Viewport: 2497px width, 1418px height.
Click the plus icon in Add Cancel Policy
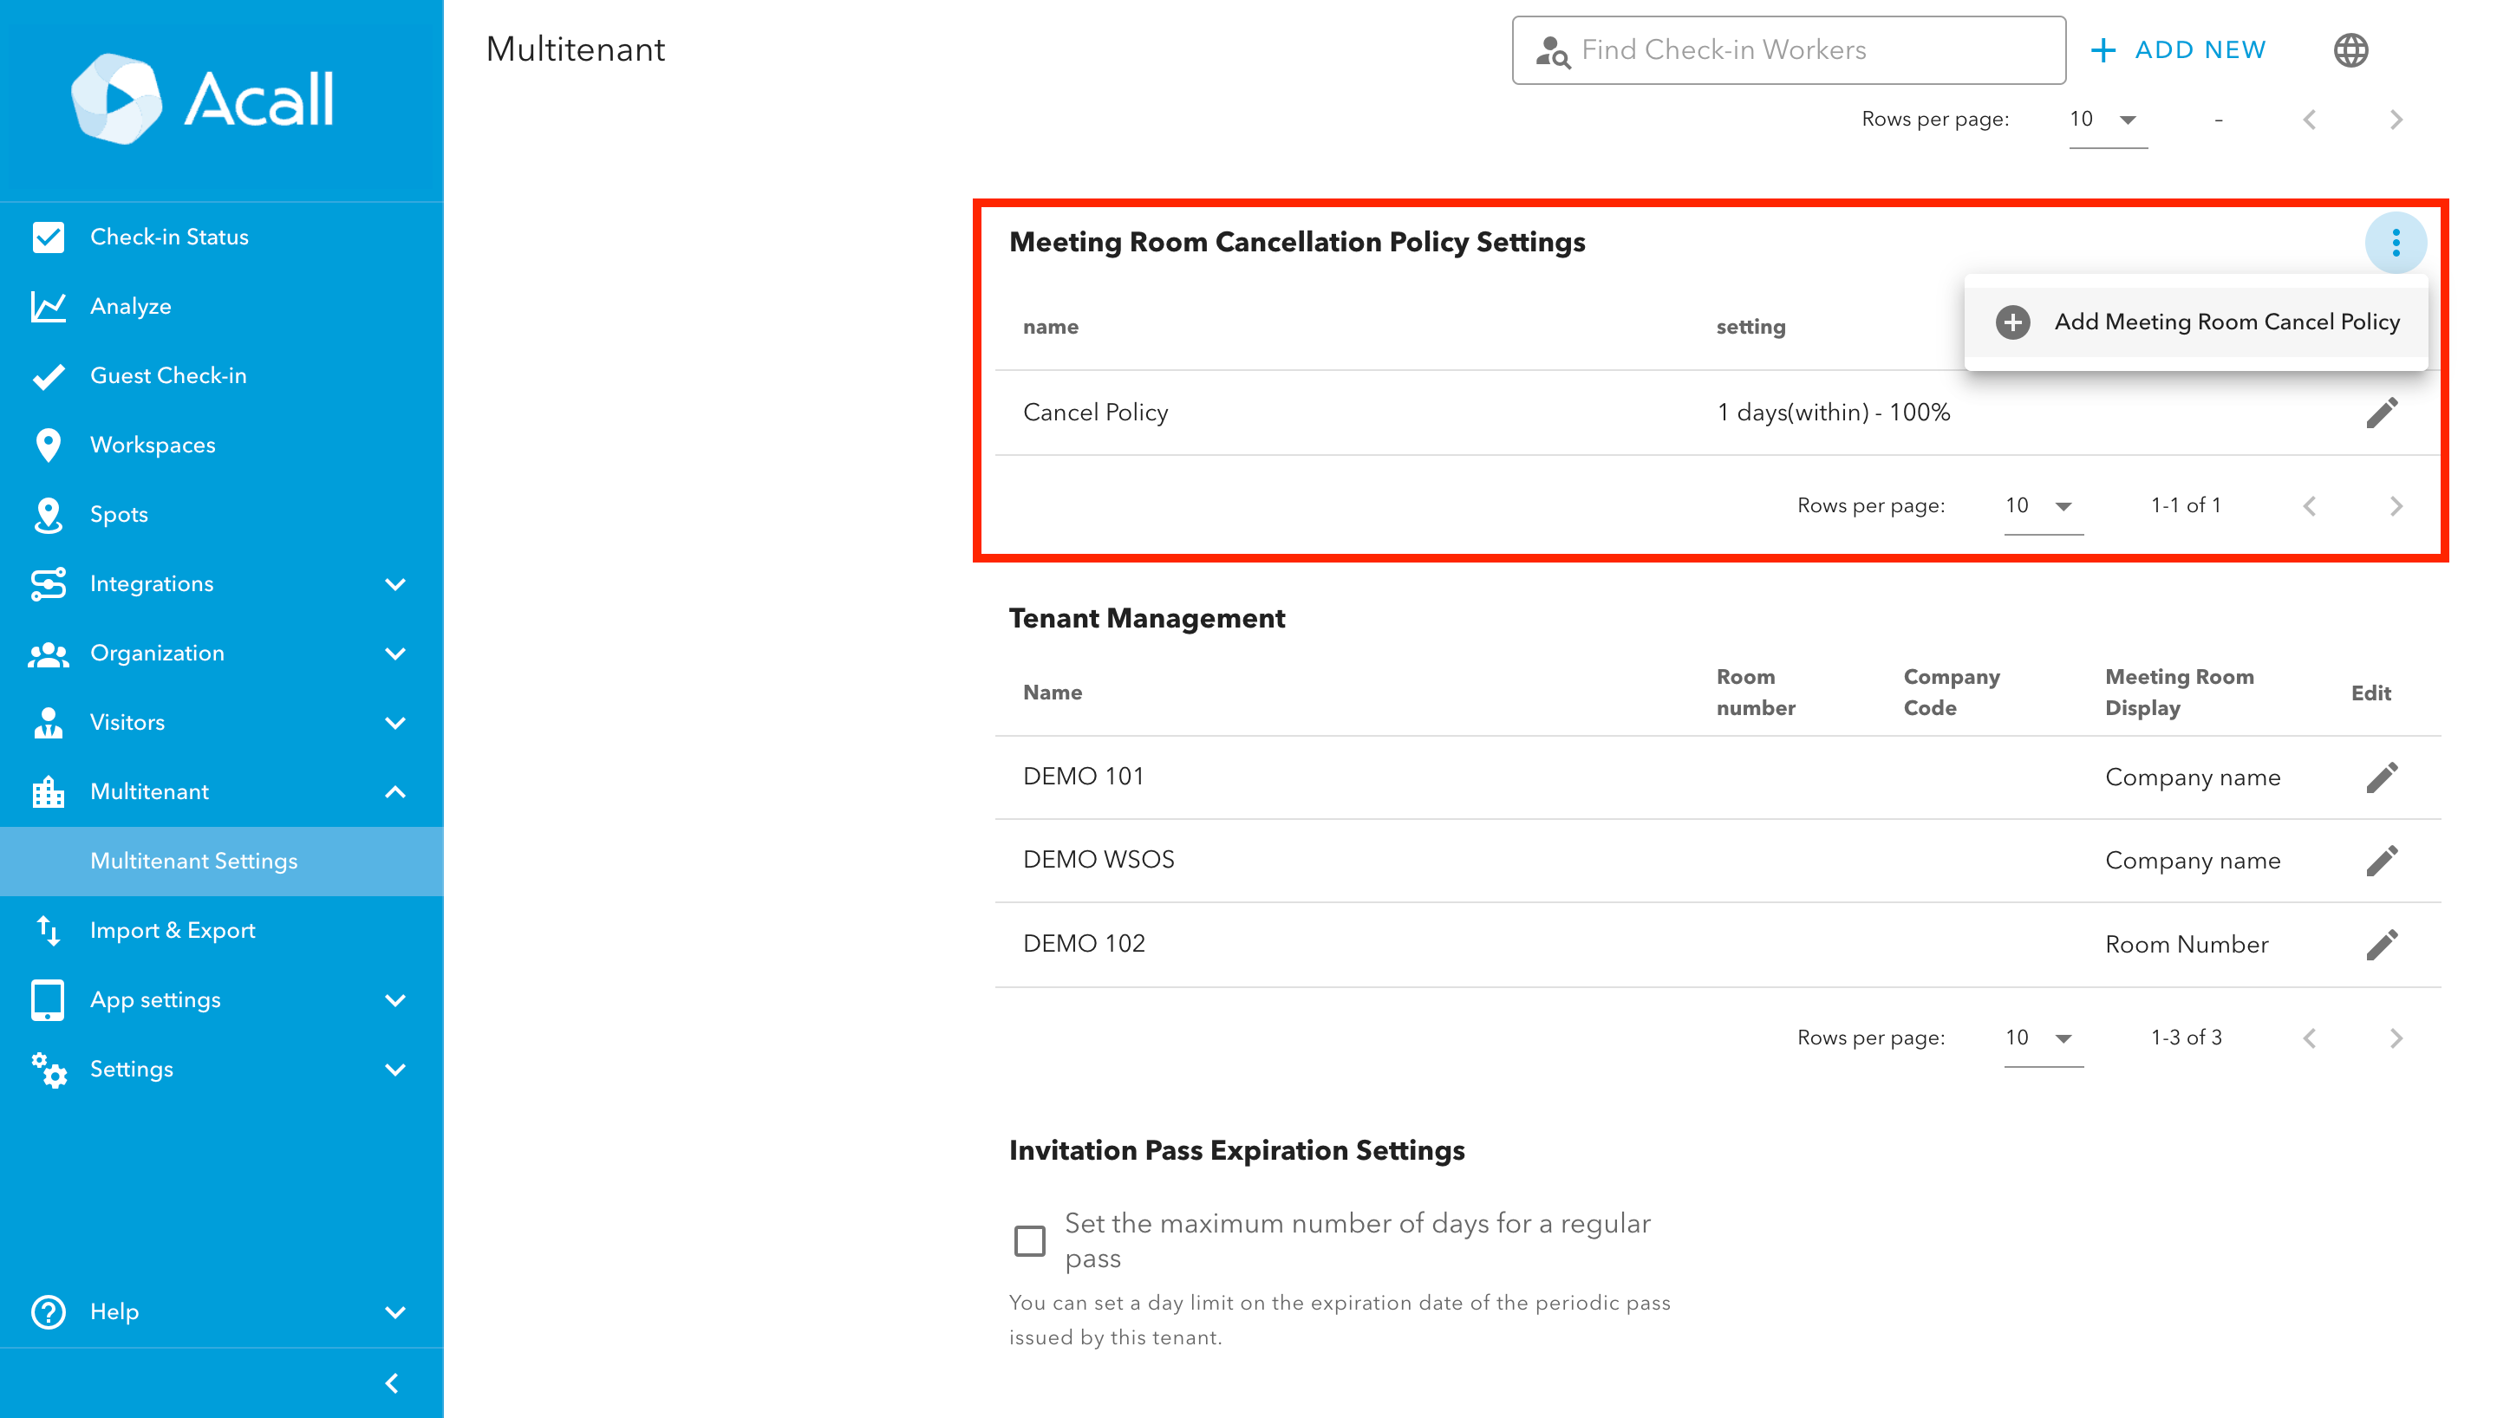tap(2012, 322)
